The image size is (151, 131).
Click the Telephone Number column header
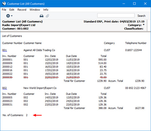[136, 43]
